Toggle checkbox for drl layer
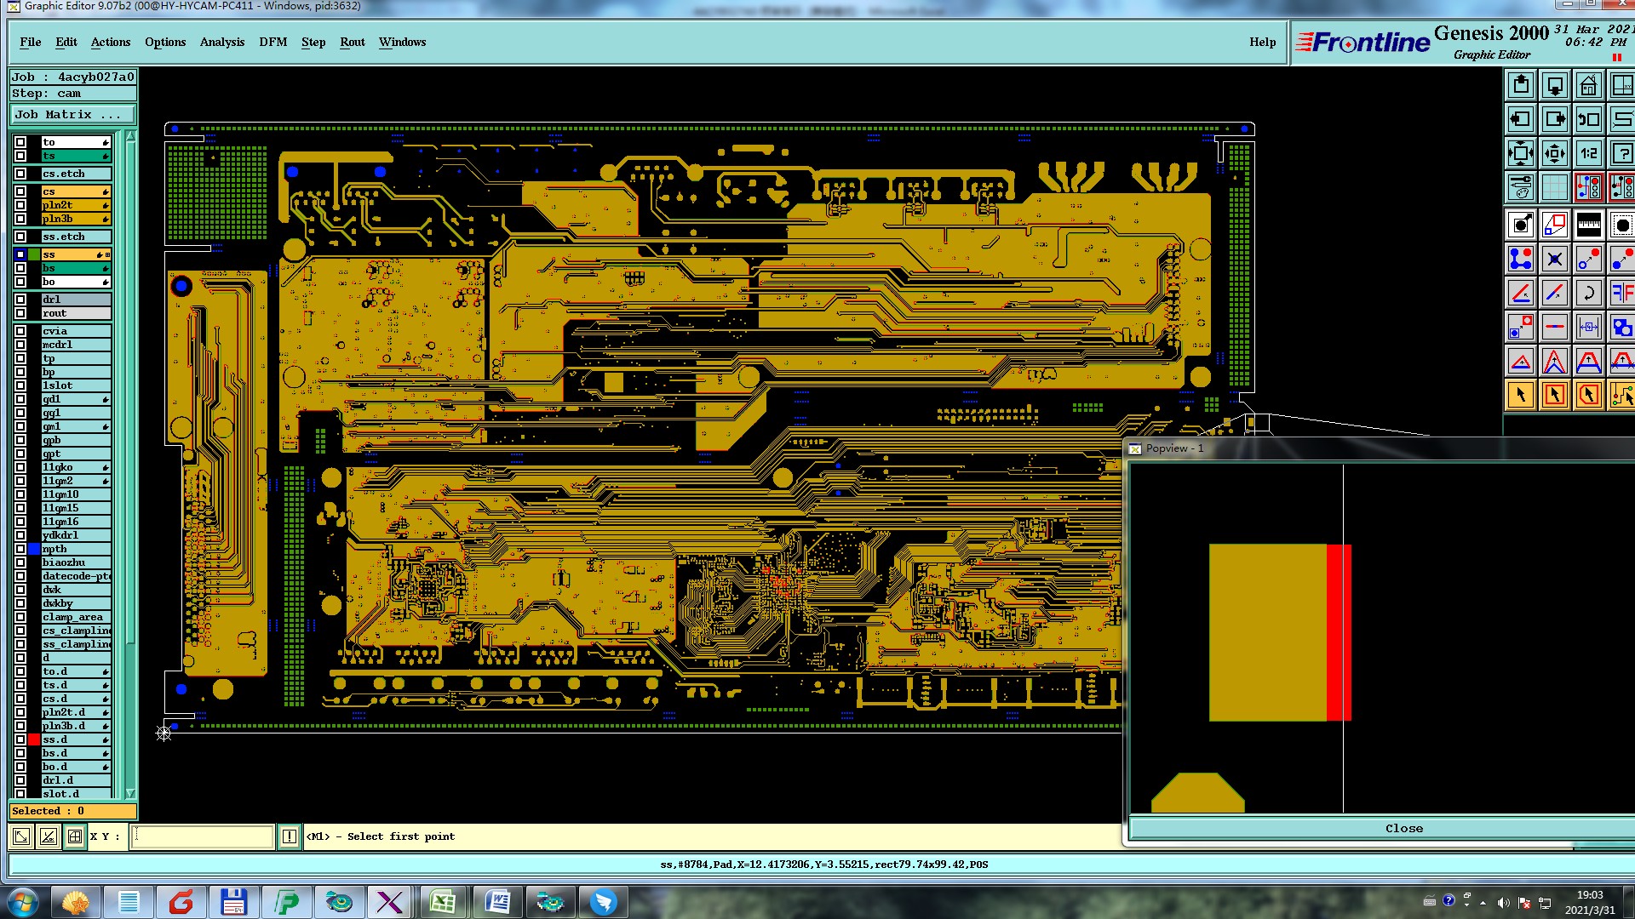 20,300
